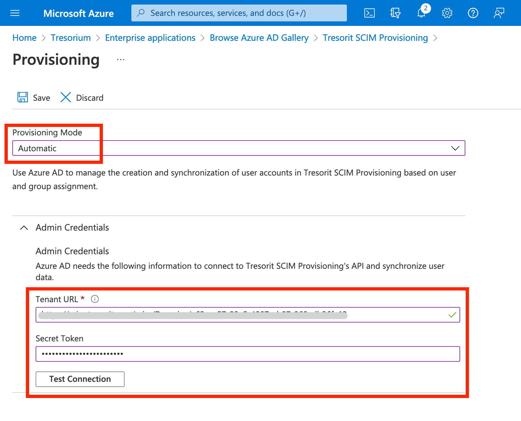Open Cloud Shell from the top bar

click(369, 13)
